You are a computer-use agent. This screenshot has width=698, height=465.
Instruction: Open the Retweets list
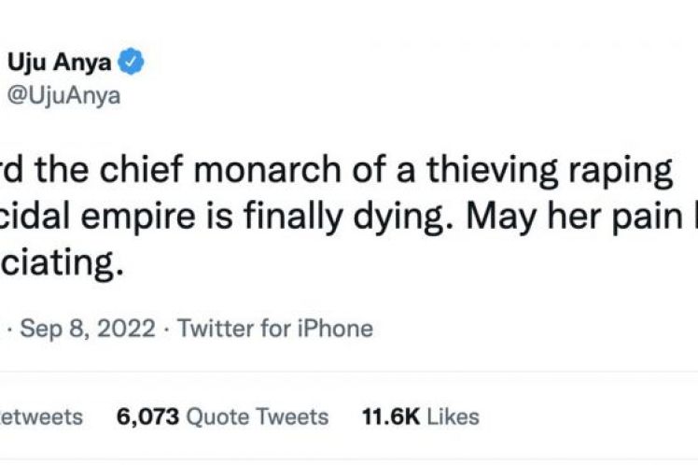(x=41, y=416)
